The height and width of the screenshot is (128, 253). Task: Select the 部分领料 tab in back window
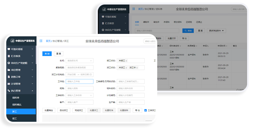point(178,22)
